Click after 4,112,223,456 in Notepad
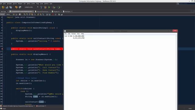 tap(84, 38)
